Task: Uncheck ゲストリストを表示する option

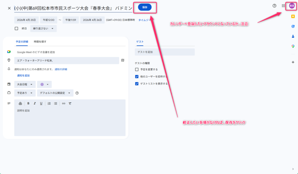Action: (137, 84)
